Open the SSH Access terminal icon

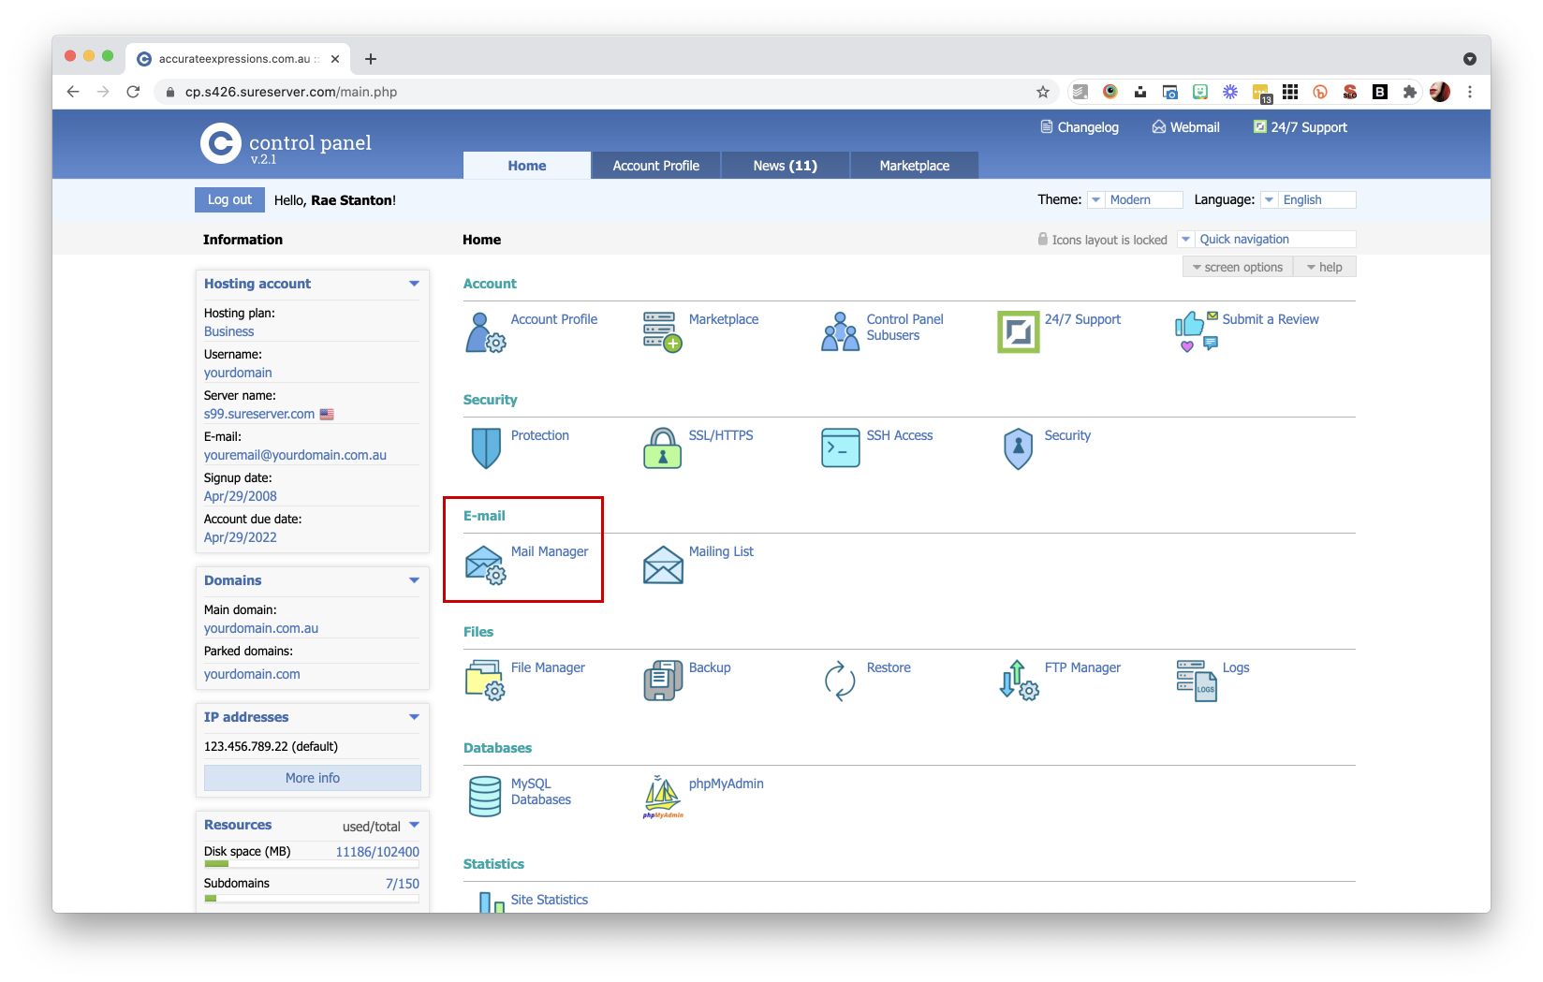click(841, 448)
